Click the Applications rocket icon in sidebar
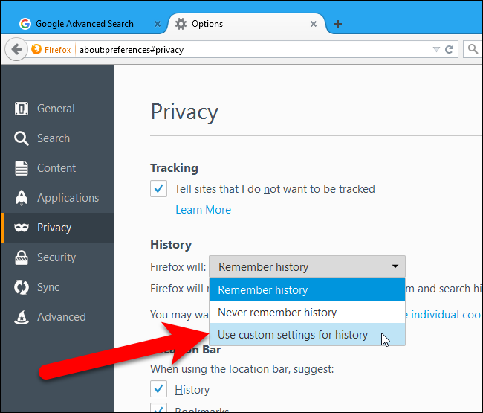Image resolution: width=483 pixels, height=413 pixels. pyautogui.click(x=22, y=198)
